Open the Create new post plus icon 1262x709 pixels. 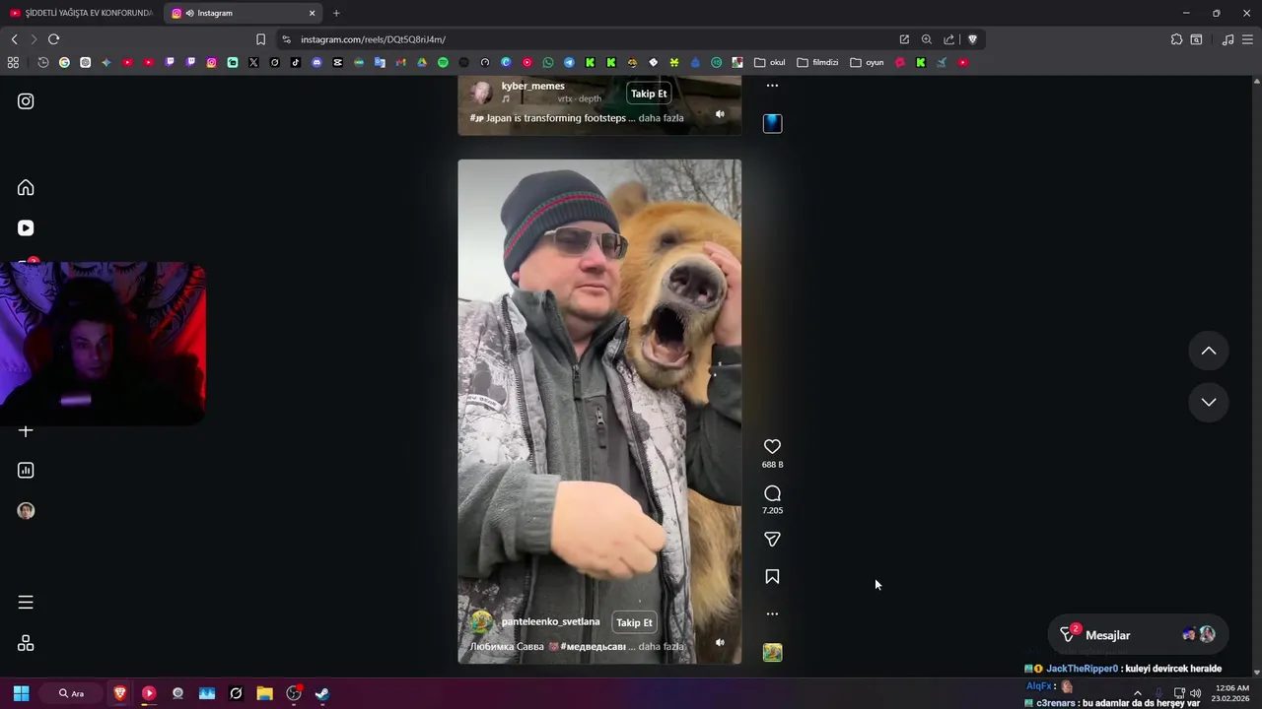(26, 431)
